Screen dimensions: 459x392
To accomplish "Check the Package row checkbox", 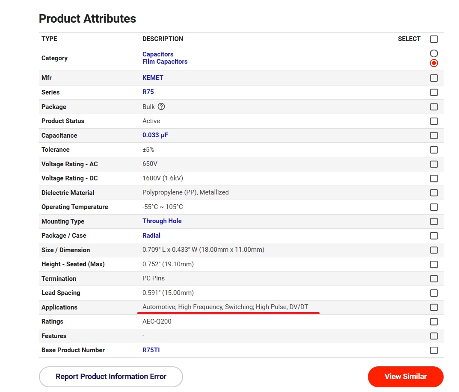I will 434,107.
